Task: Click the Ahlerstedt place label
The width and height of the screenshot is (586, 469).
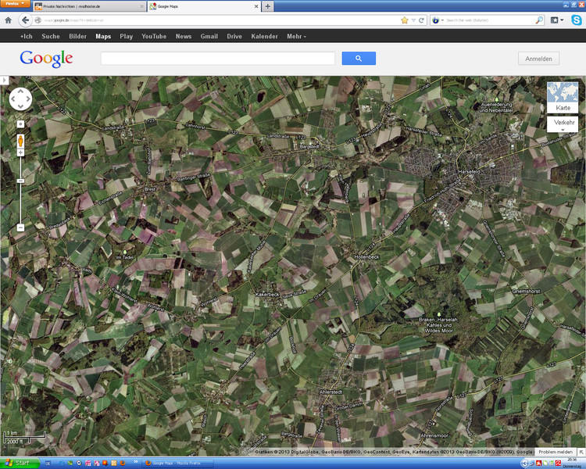Action: pos(331,392)
